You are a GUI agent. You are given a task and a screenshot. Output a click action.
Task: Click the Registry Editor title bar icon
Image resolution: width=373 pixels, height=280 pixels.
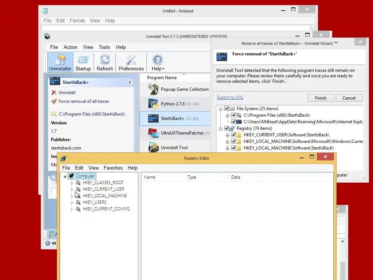[63, 158]
